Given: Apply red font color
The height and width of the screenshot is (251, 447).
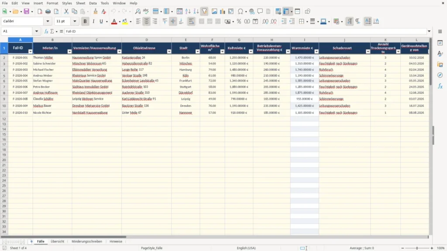Looking at the screenshot, I should pyautogui.click(x=114, y=21).
